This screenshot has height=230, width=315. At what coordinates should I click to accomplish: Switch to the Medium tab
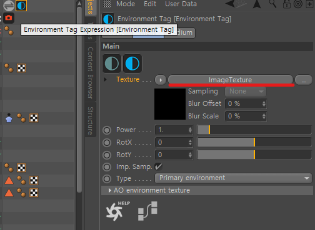click(186, 33)
